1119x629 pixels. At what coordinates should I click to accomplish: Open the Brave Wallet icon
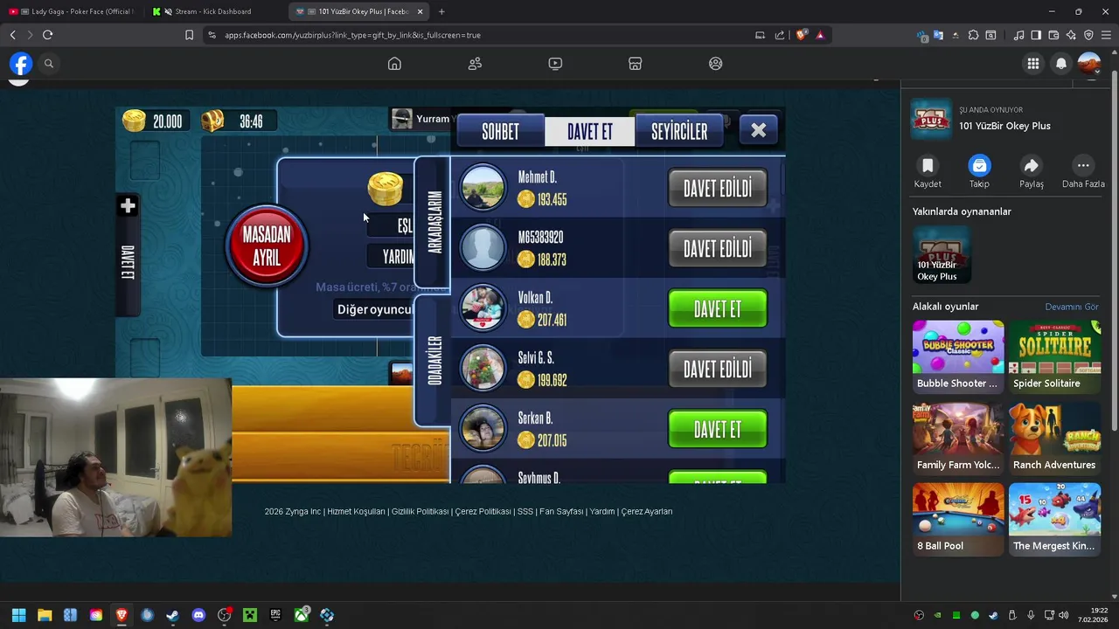1053,35
